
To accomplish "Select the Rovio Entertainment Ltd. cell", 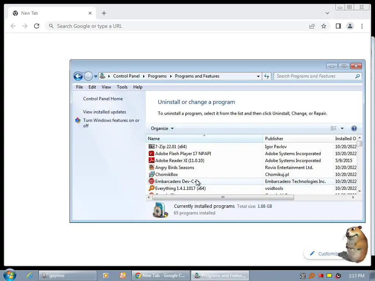I will point(289,168).
